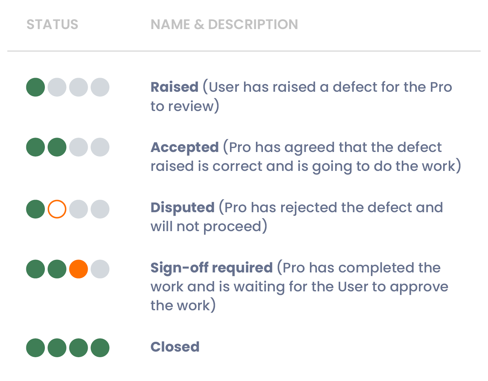Click the hollow orange circle in Disputed row
Image resolution: width=488 pixels, height=381 pixels.
pyautogui.click(x=57, y=209)
